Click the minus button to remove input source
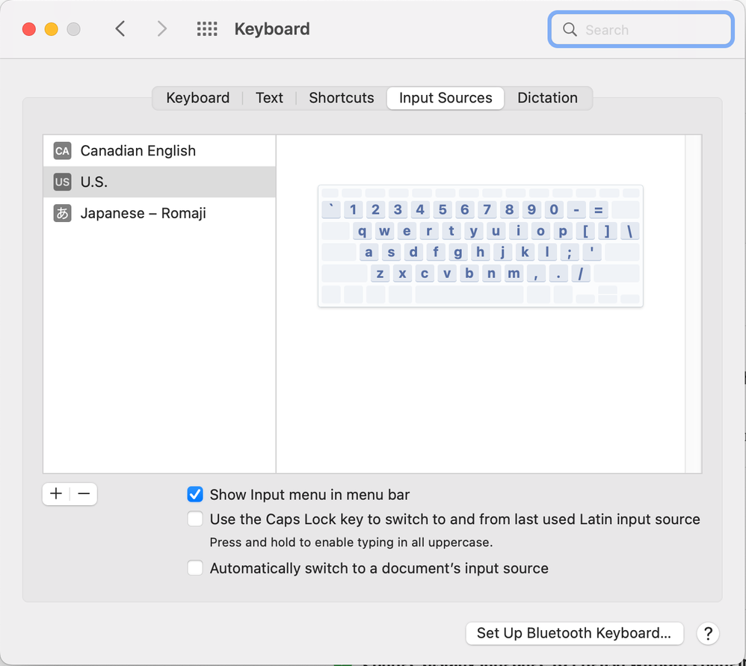The width and height of the screenshot is (746, 666). pyautogui.click(x=84, y=494)
